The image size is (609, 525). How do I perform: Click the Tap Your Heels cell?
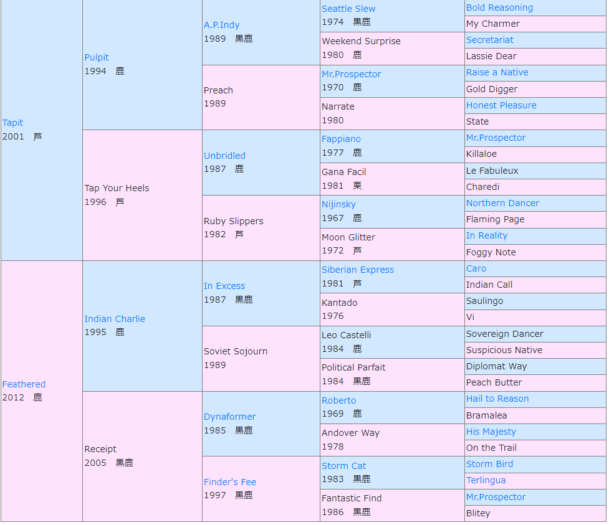[x=117, y=188]
